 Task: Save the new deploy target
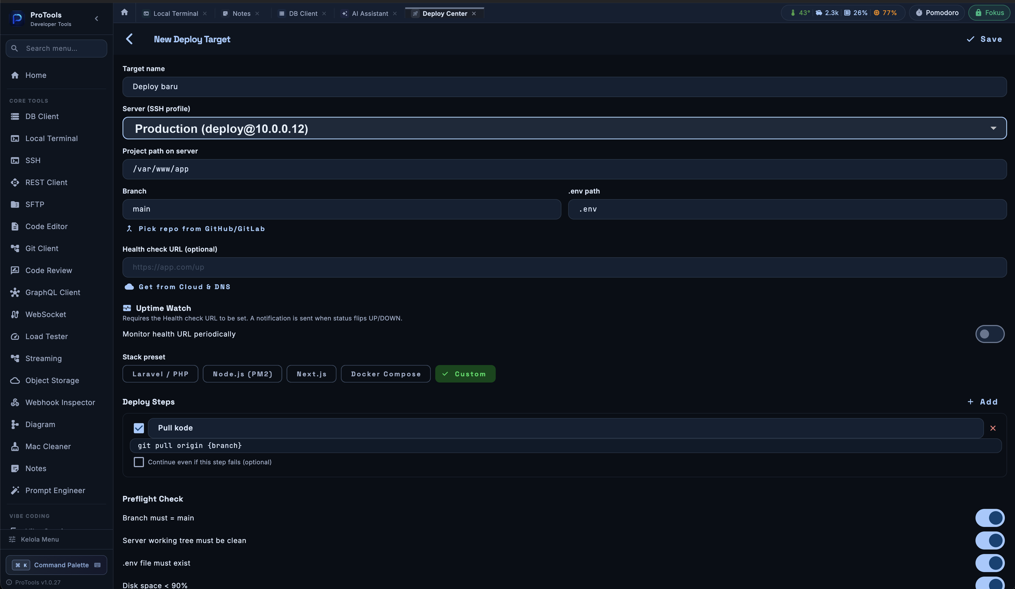click(x=985, y=39)
